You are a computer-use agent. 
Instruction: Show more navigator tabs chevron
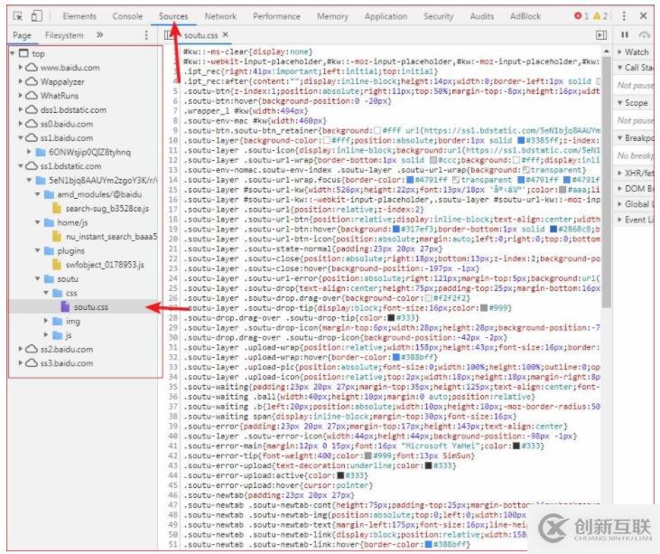99,34
